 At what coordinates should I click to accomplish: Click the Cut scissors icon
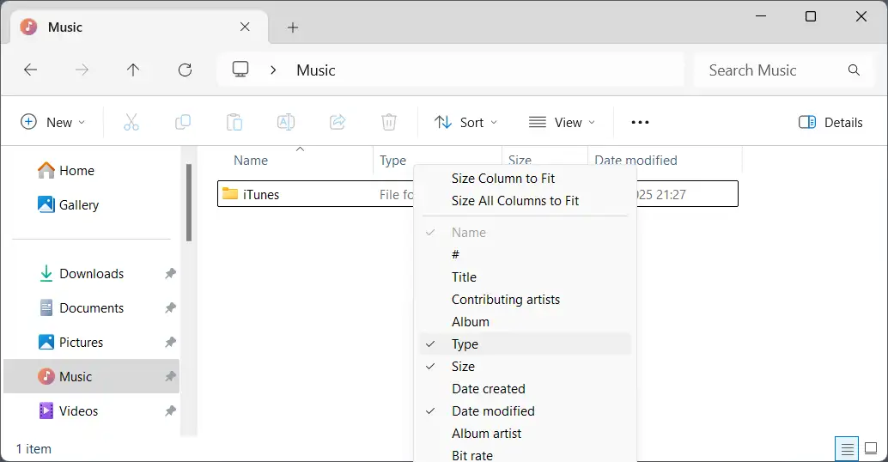(131, 122)
